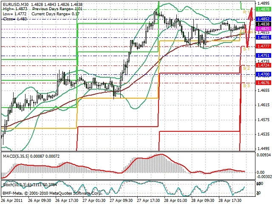
Task: Click the MACD(5,35,5) indicator label
Action: pyautogui.click(x=16, y=156)
